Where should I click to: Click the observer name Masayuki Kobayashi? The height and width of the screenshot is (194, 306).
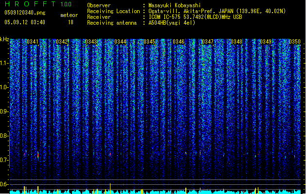click(175, 5)
